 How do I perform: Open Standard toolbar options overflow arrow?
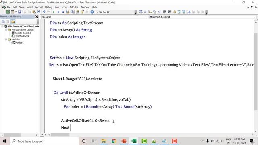pos(135,12)
